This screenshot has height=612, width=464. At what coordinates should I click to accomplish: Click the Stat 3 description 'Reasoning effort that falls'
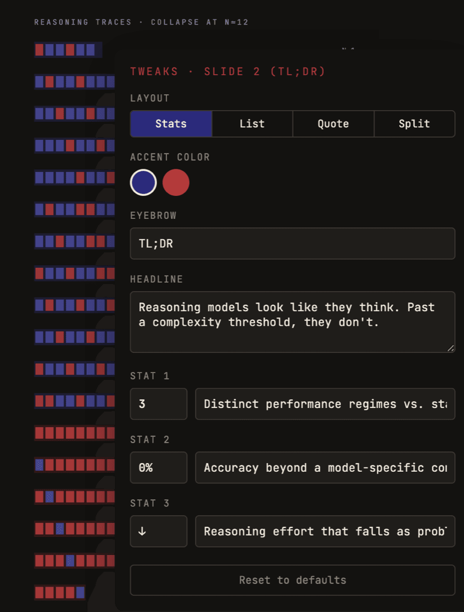tap(325, 531)
